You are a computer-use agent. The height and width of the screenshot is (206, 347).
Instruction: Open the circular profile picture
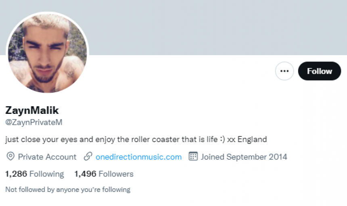click(47, 54)
